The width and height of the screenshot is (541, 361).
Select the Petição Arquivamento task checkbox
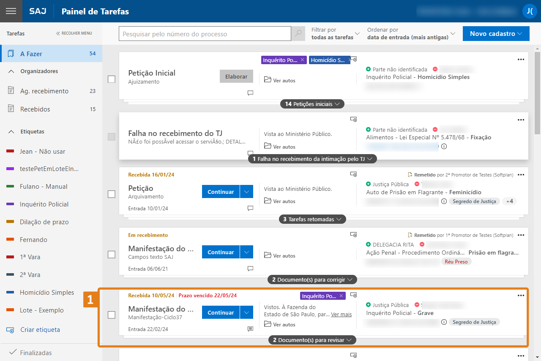pyautogui.click(x=112, y=194)
